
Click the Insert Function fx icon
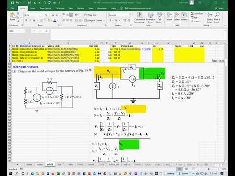(x=47, y=31)
